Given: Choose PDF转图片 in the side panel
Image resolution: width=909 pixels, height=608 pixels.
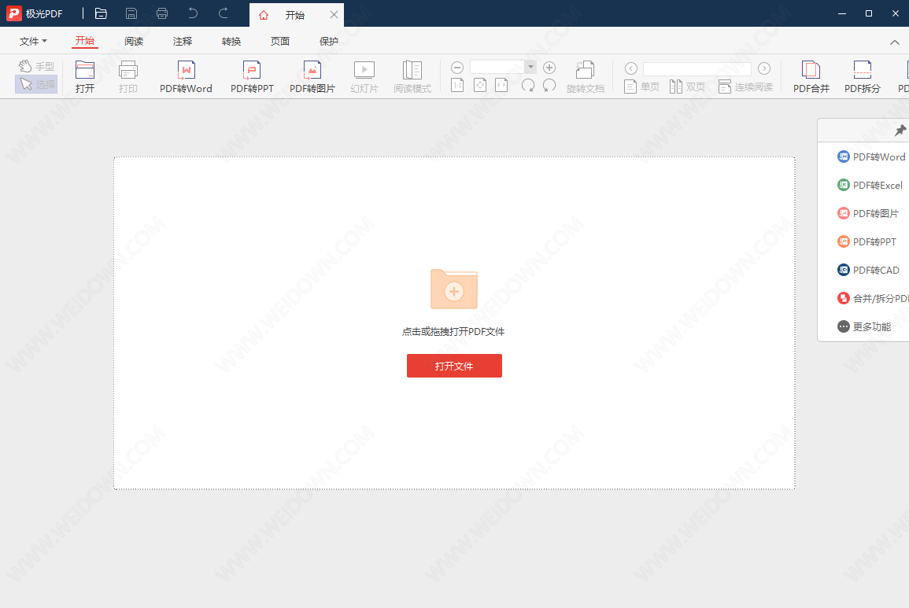Looking at the screenshot, I should coord(868,214).
